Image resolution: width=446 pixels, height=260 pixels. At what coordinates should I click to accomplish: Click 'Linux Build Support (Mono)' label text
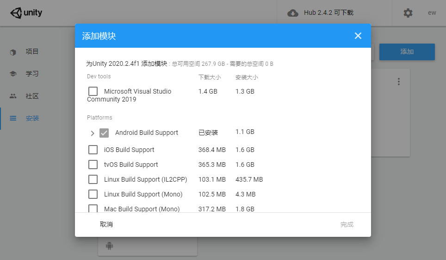click(x=143, y=195)
